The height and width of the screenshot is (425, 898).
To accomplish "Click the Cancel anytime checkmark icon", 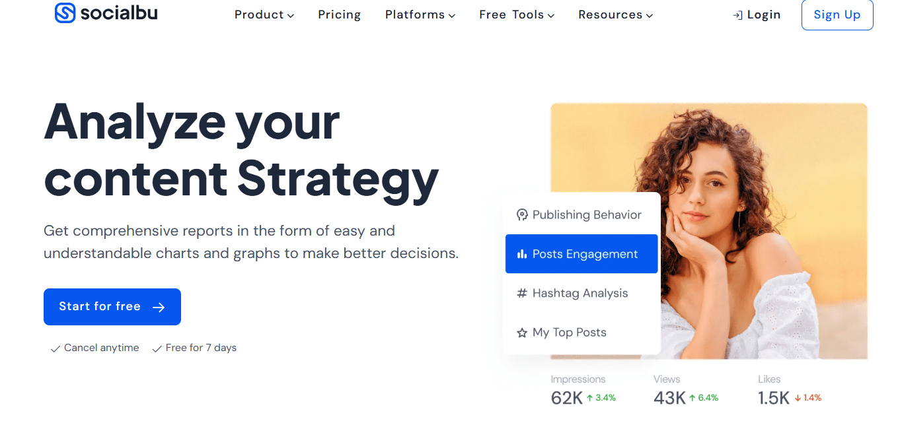I will pyautogui.click(x=56, y=348).
